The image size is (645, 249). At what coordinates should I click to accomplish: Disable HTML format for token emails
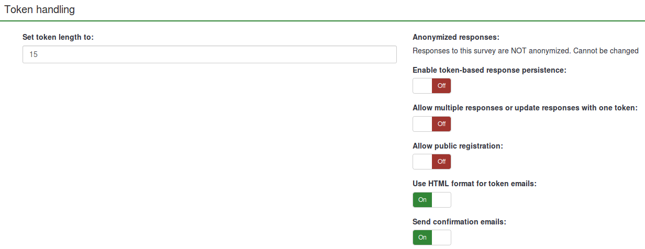click(431, 200)
